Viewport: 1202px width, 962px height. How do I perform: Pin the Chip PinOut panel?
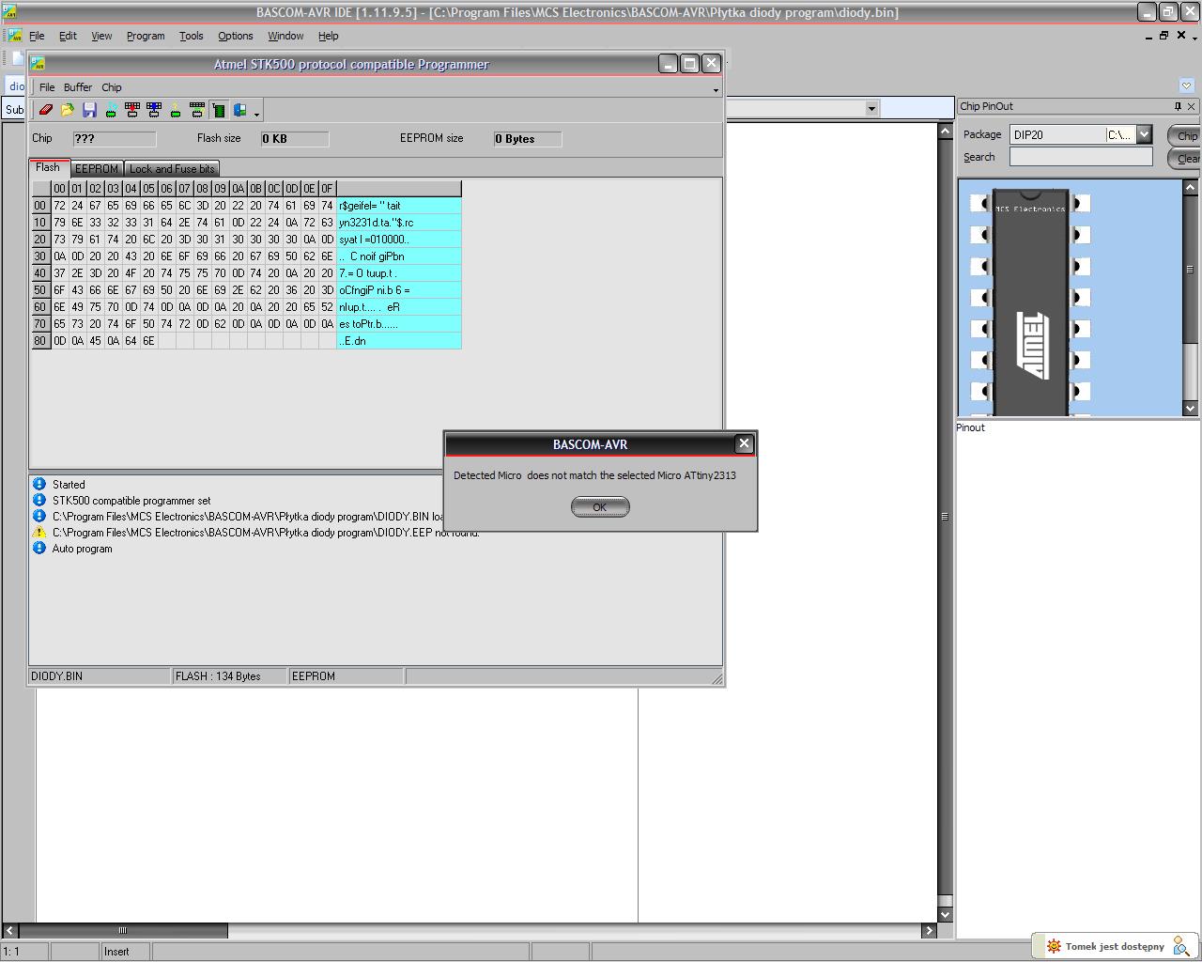coord(1178,106)
